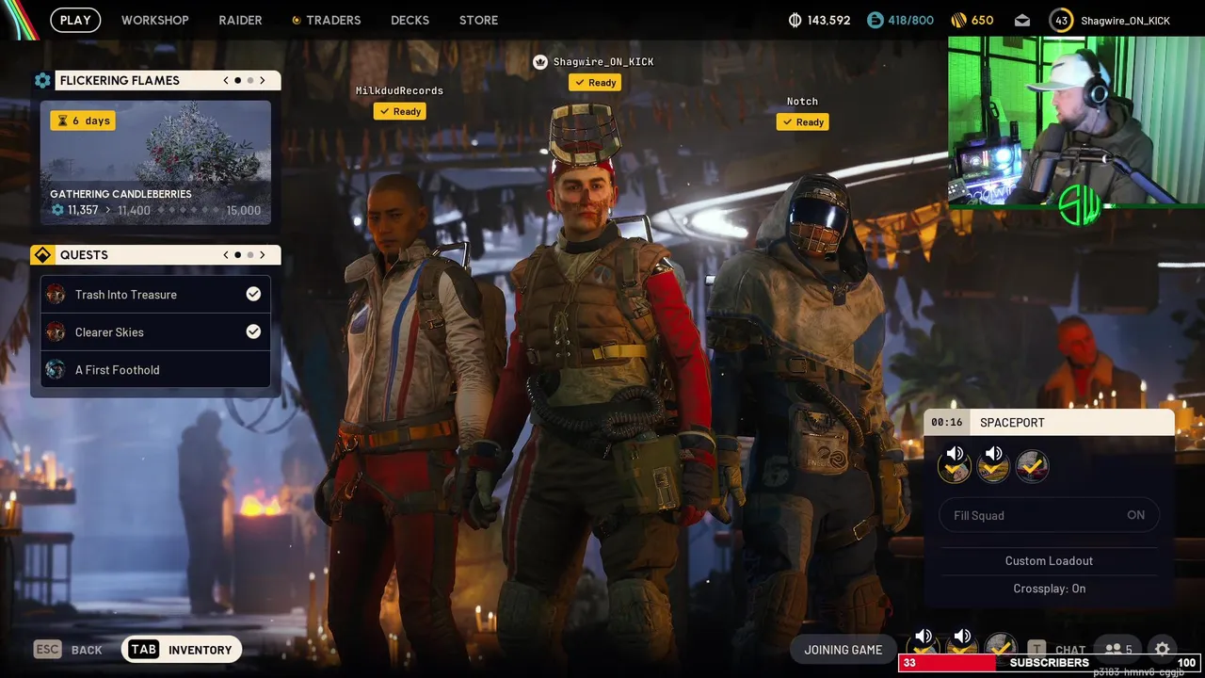The width and height of the screenshot is (1205, 678).
Task: Click the level 43 badge
Action: pos(1061,20)
